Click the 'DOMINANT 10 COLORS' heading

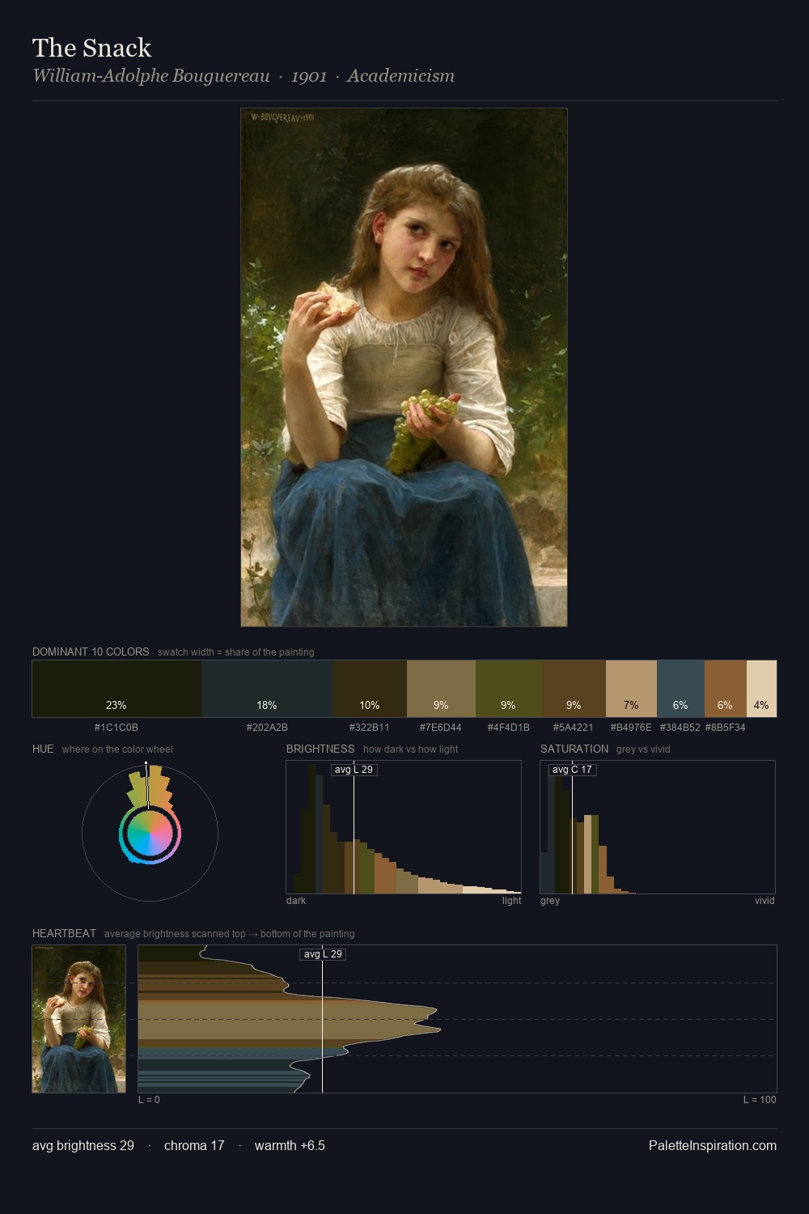coord(91,652)
